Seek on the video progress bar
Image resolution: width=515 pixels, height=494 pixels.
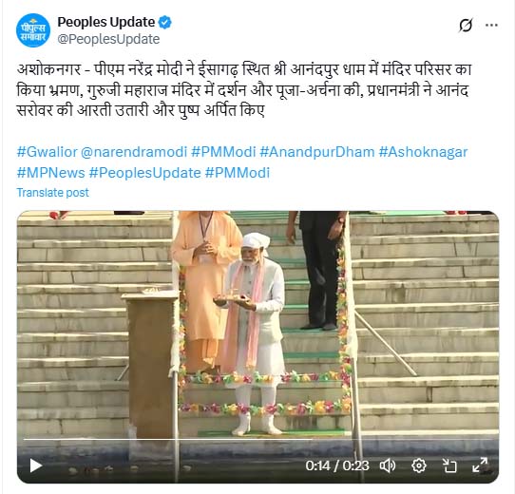point(257,439)
